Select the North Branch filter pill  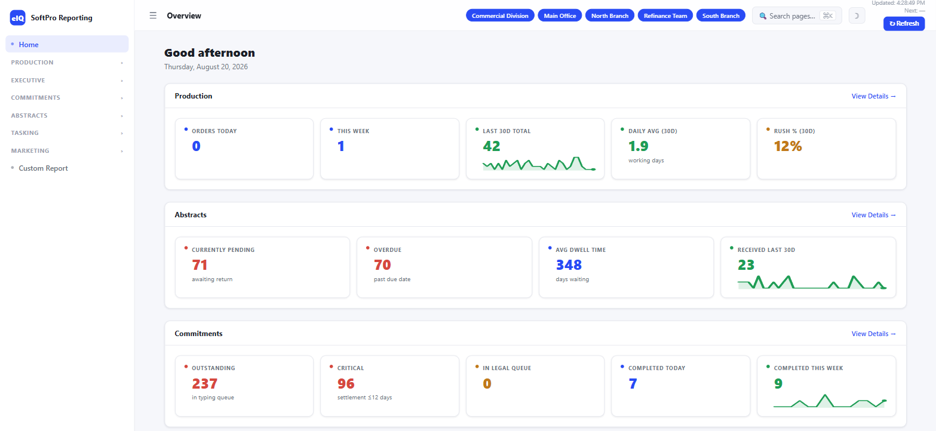610,16
